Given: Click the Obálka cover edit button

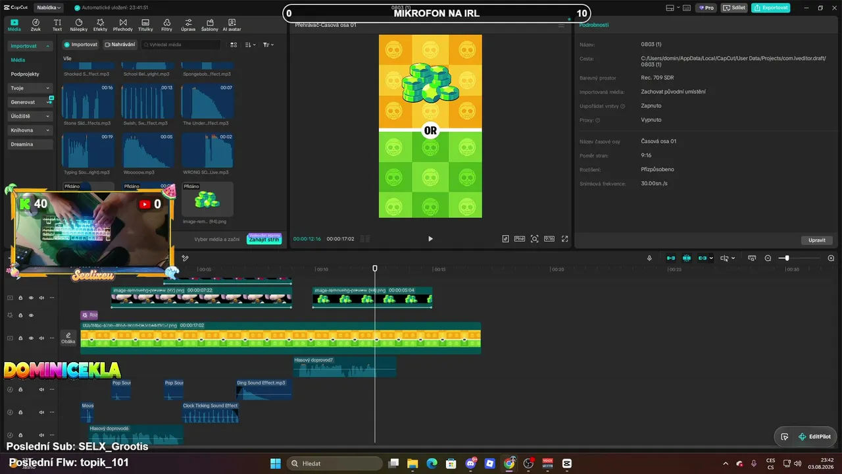Looking at the screenshot, I should pyautogui.click(x=68, y=338).
